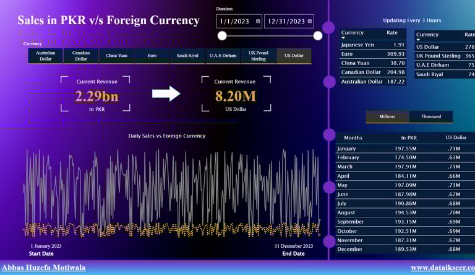Click the Australian Dollar rate row
The image size is (475, 275).
coord(373,81)
